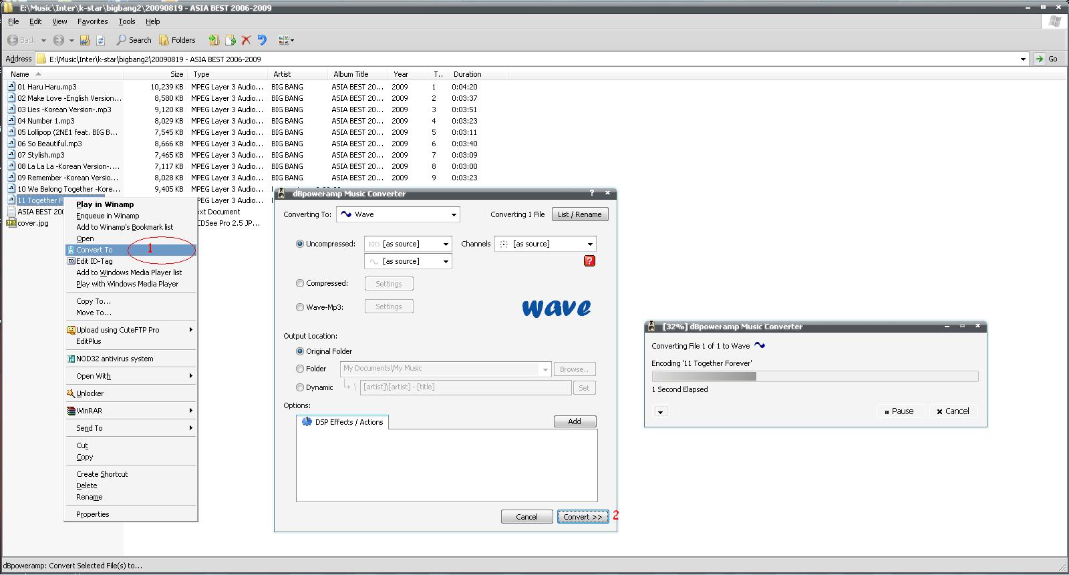Choose Properties in the context menu
The image size is (1069, 575).
131,514
